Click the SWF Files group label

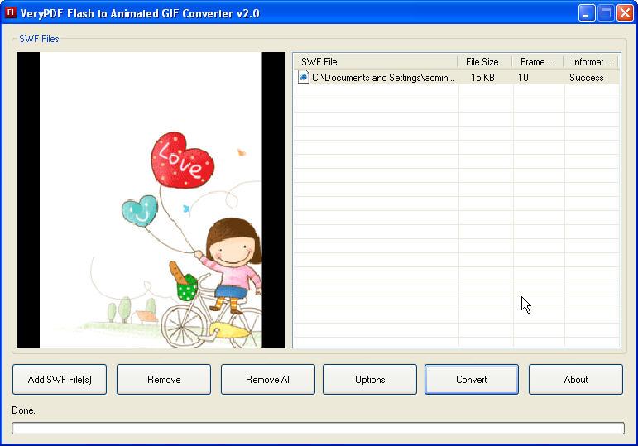pos(39,39)
